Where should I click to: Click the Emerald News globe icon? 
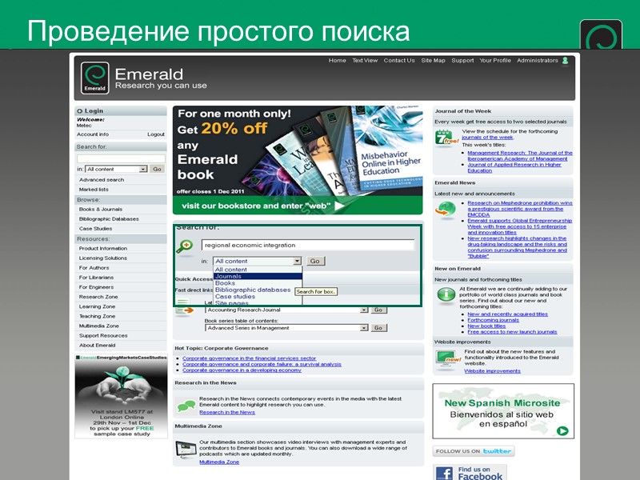click(446, 210)
